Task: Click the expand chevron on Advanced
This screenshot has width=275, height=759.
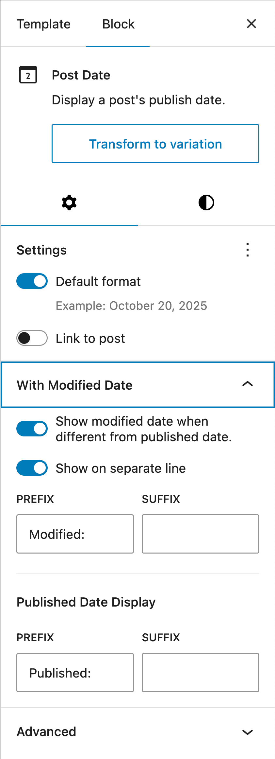Action: pos(247,732)
